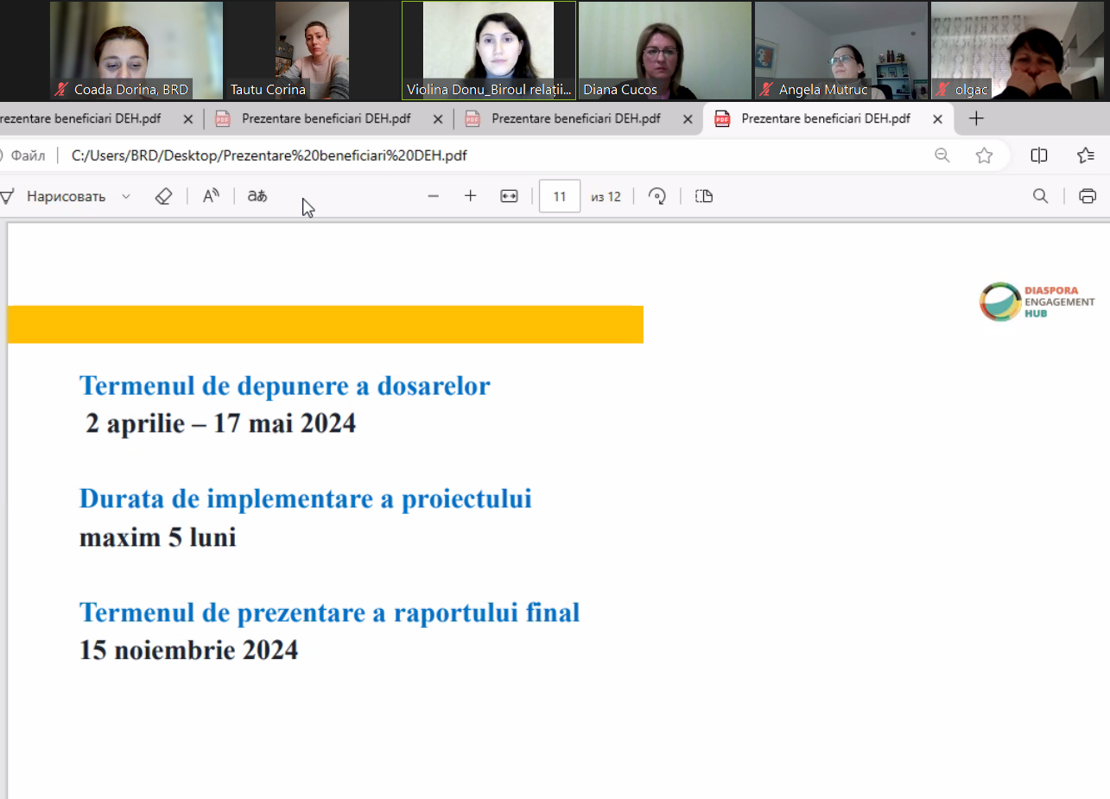The image size is (1110, 799).
Task: Switch to the second Prezentare beneficiari DEH.pdf tab
Action: (326, 119)
